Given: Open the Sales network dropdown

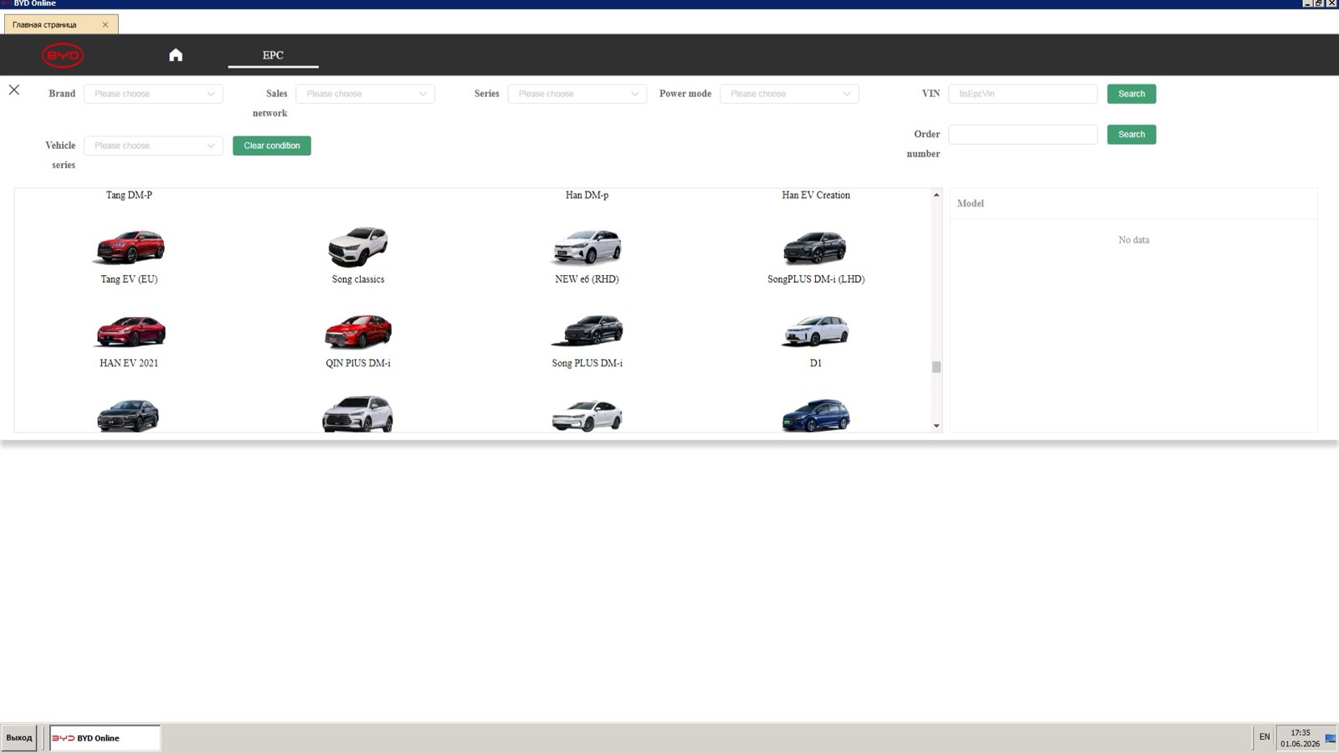Looking at the screenshot, I should point(365,94).
